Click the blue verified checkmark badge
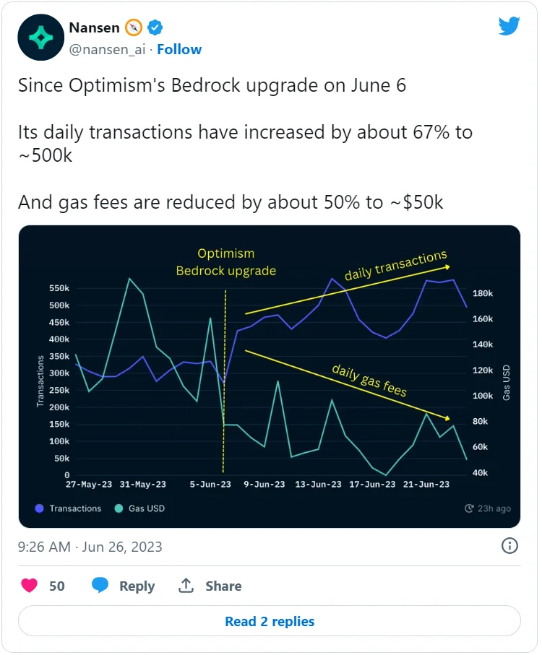This screenshot has height=655, width=542. 155,28
